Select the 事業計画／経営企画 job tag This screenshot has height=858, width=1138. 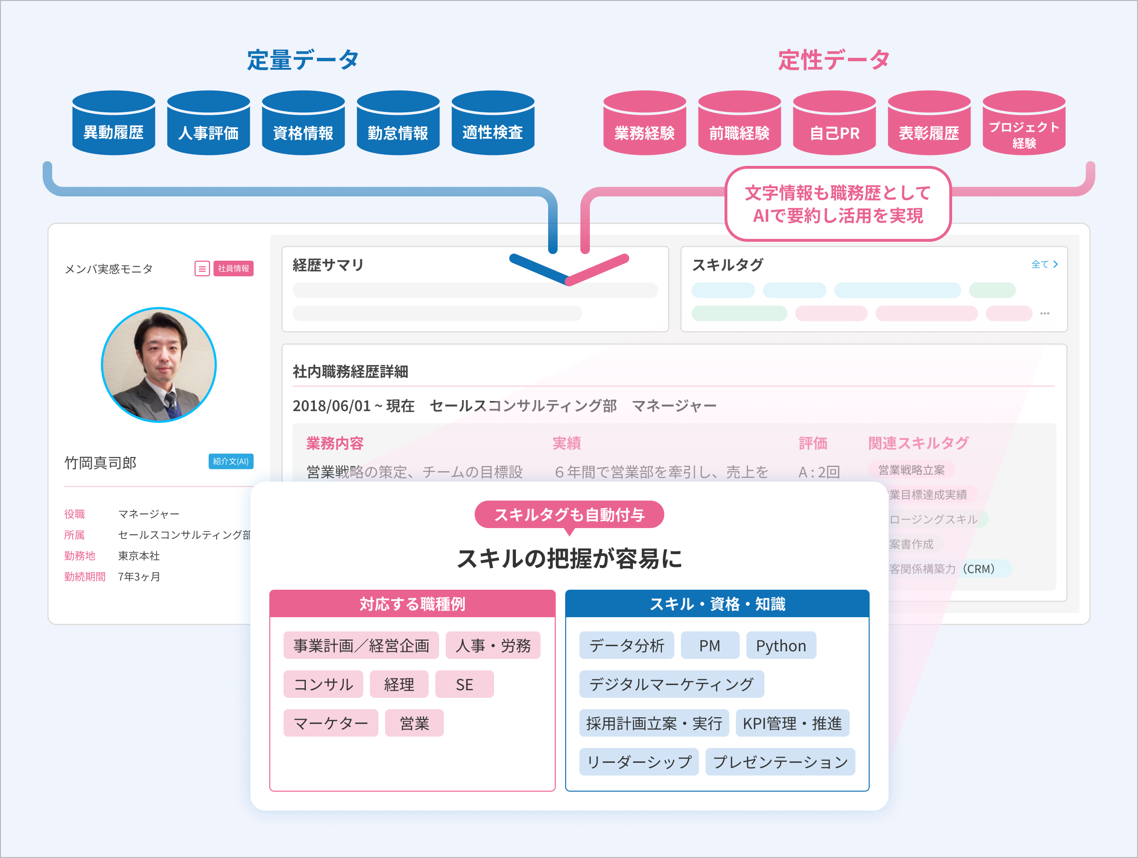coord(361,646)
